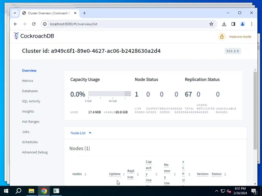262x196 pixels.
Task: Click the browser forward arrow
Action: [25, 24]
